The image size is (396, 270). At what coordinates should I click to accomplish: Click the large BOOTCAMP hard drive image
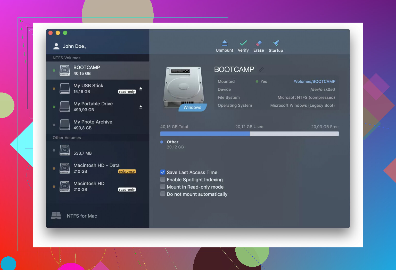[184, 87]
